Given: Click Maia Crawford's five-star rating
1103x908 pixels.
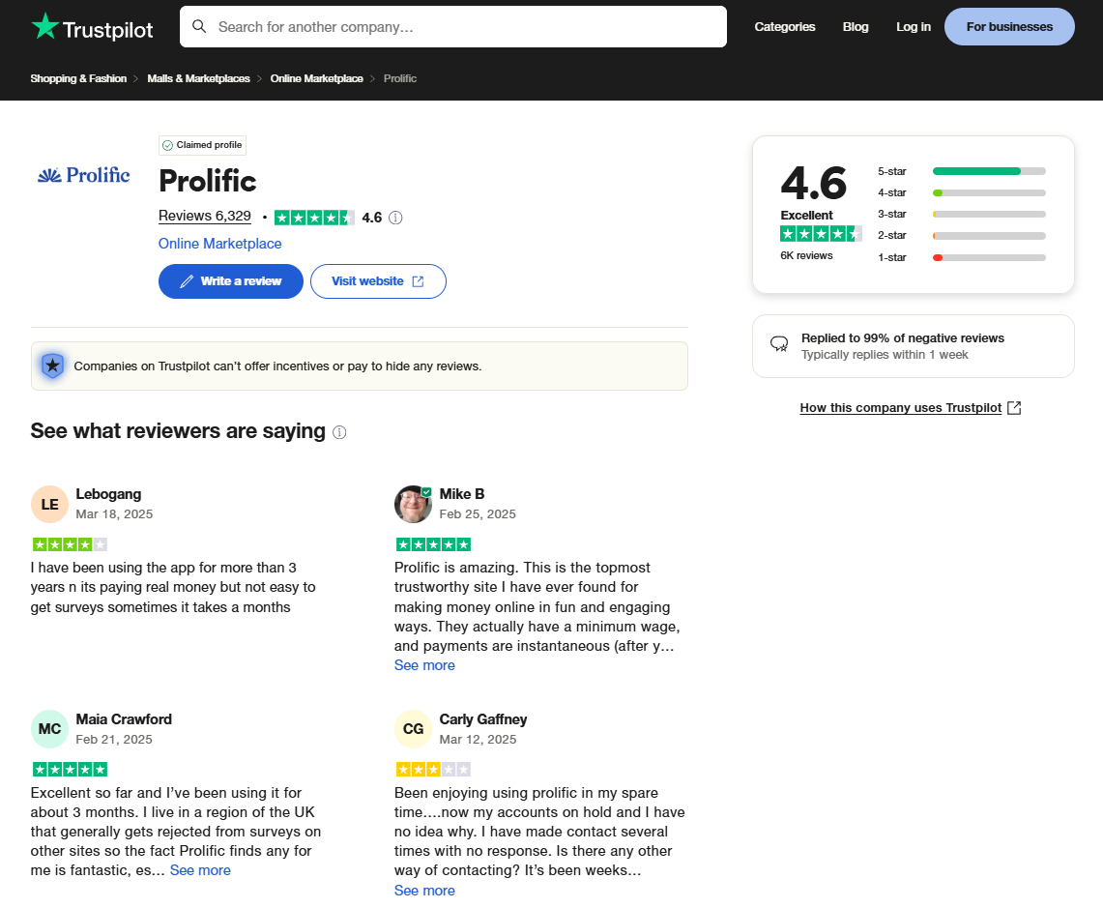Looking at the screenshot, I should (x=70, y=770).
